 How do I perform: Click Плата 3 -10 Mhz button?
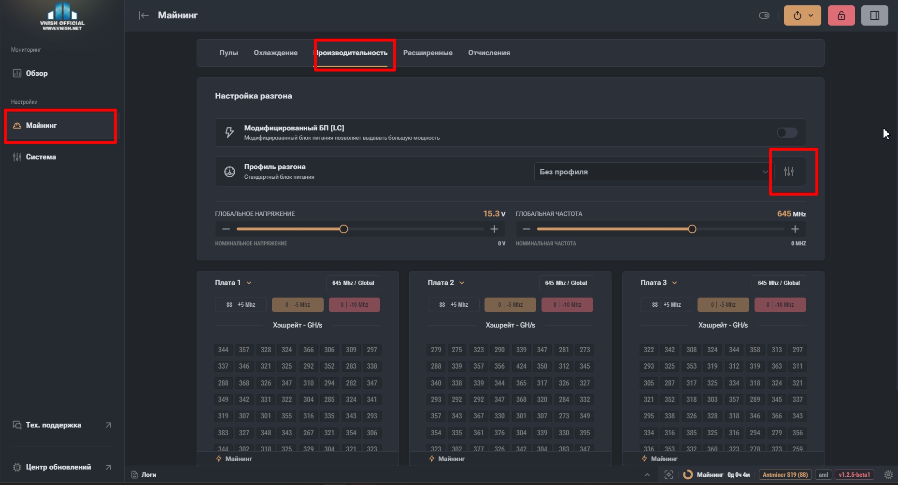point(780,305)
